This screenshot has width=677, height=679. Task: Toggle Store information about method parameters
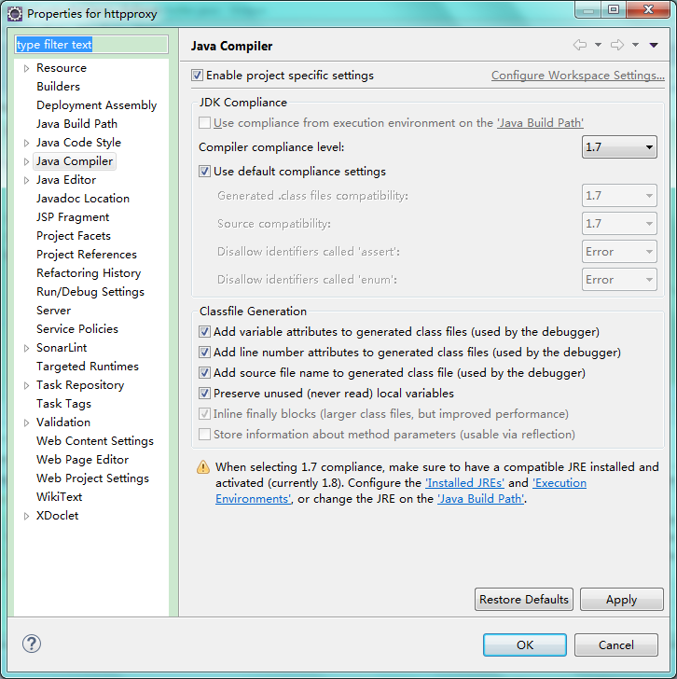click(204, 434)
